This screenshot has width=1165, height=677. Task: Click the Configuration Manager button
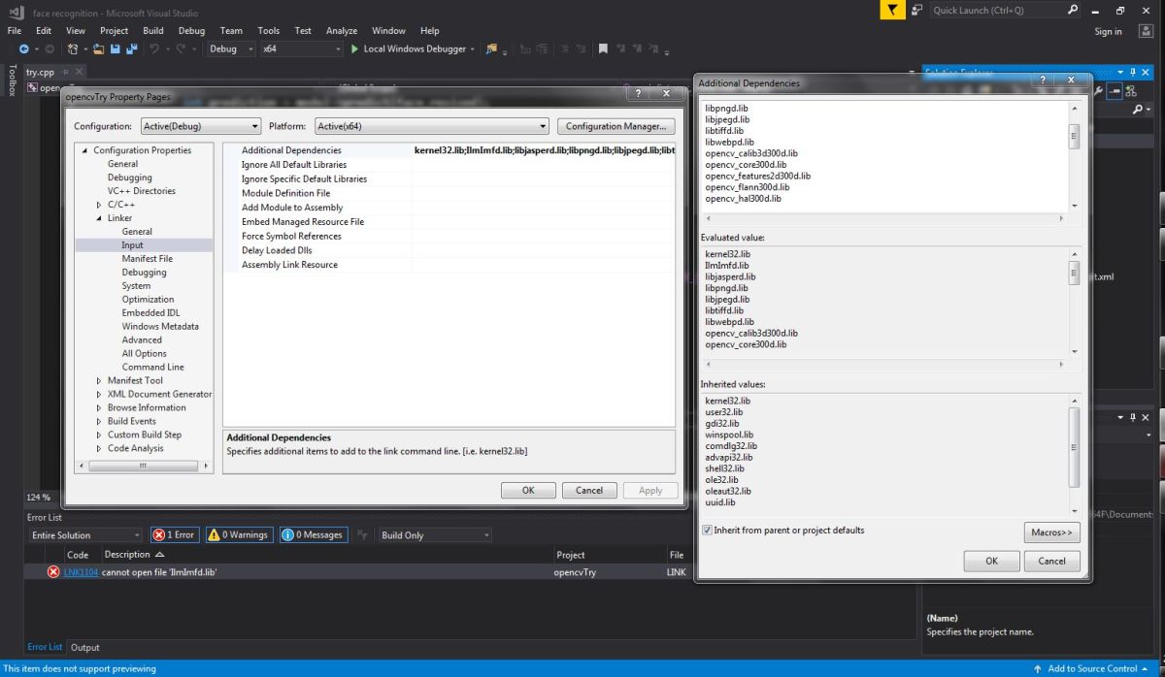[616, 126]
